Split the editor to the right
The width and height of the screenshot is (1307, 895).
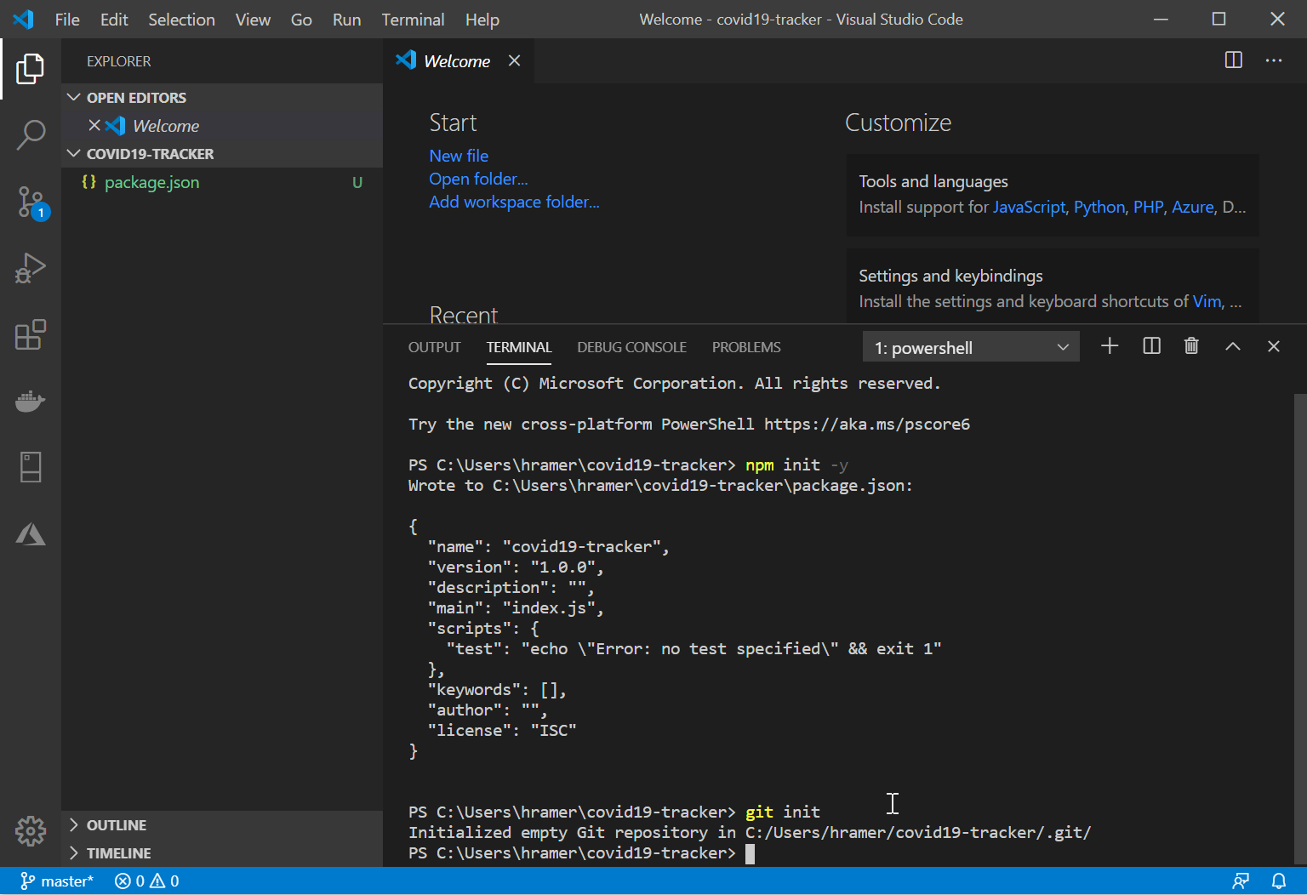point(1233,60)
